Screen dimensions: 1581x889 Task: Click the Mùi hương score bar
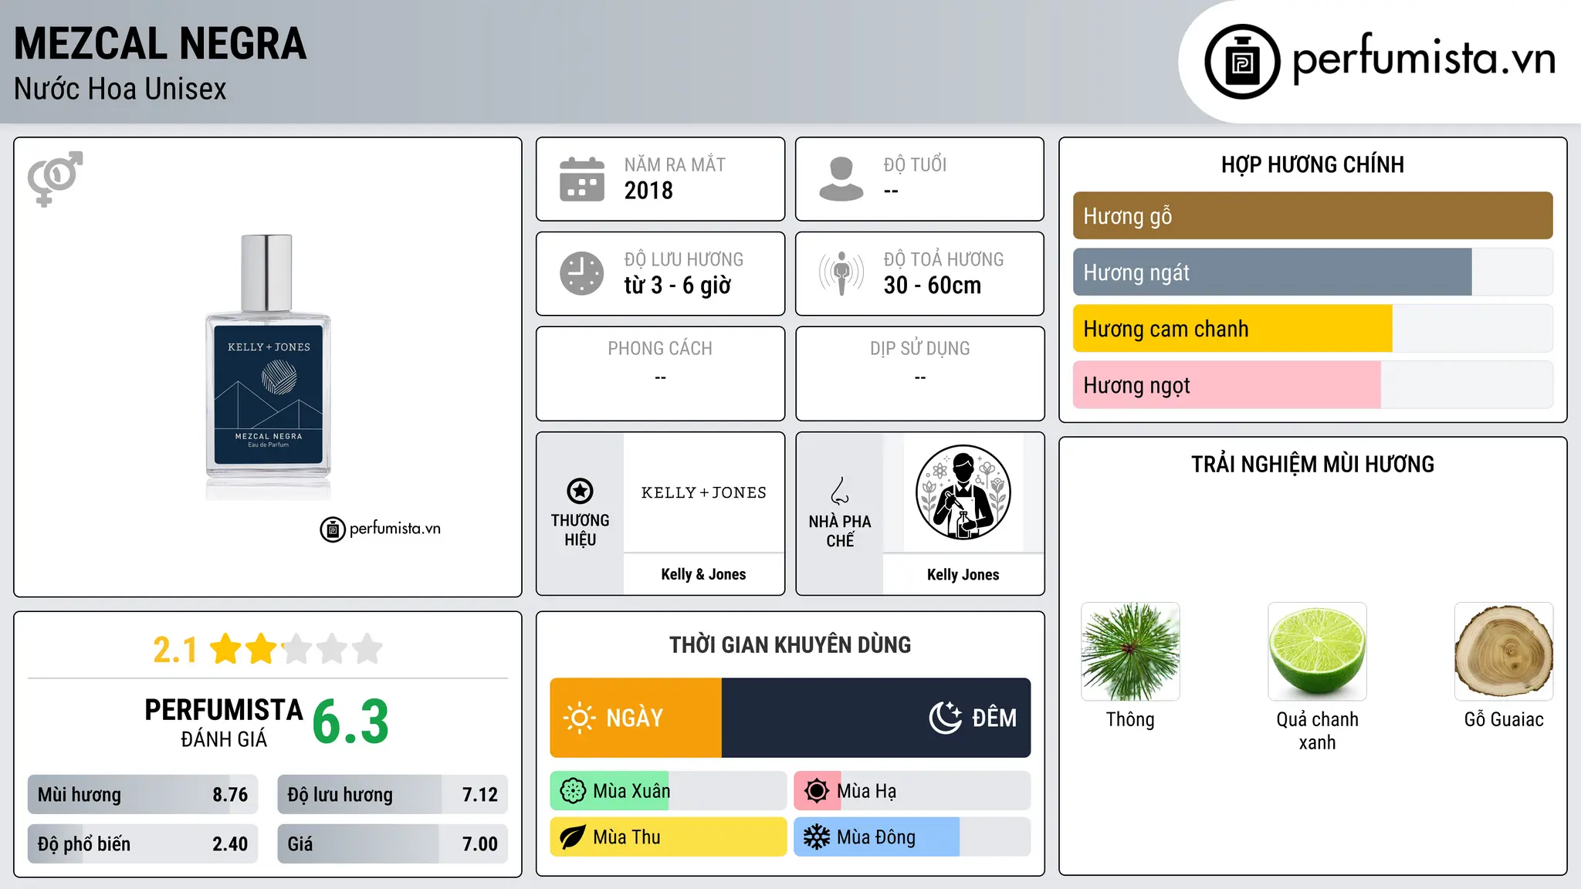[x=143, y=795]
